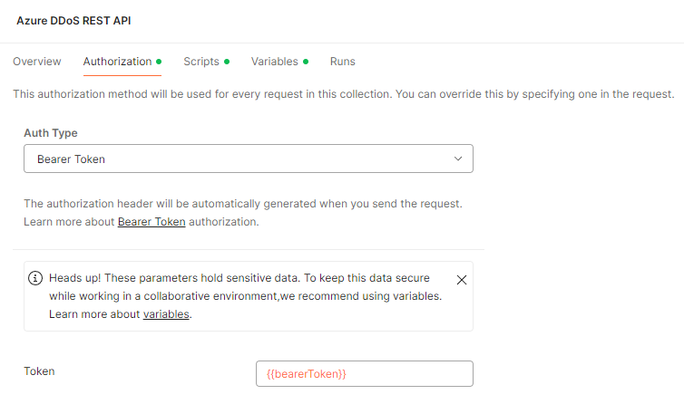Viewport: 684px width, 404px height.
Task: Click the Token input field
Action: click(365, 373)
